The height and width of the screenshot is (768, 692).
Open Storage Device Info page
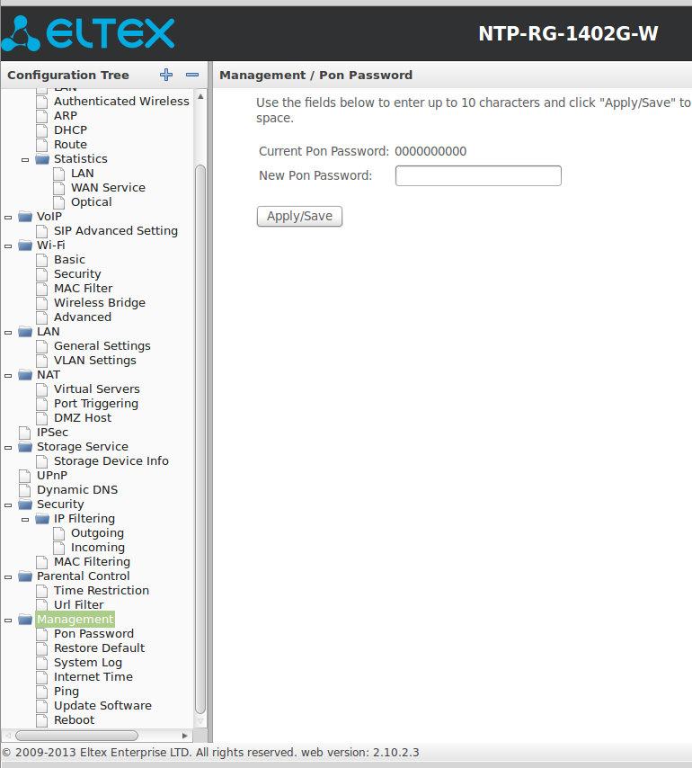(x=111, y=461)
